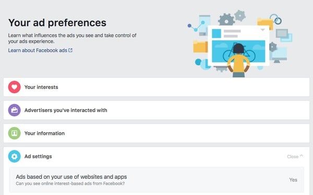Viewport: 313px width, 195px height.
Task: Click the large gray gear in the illustration
Action: click(226, 20)
